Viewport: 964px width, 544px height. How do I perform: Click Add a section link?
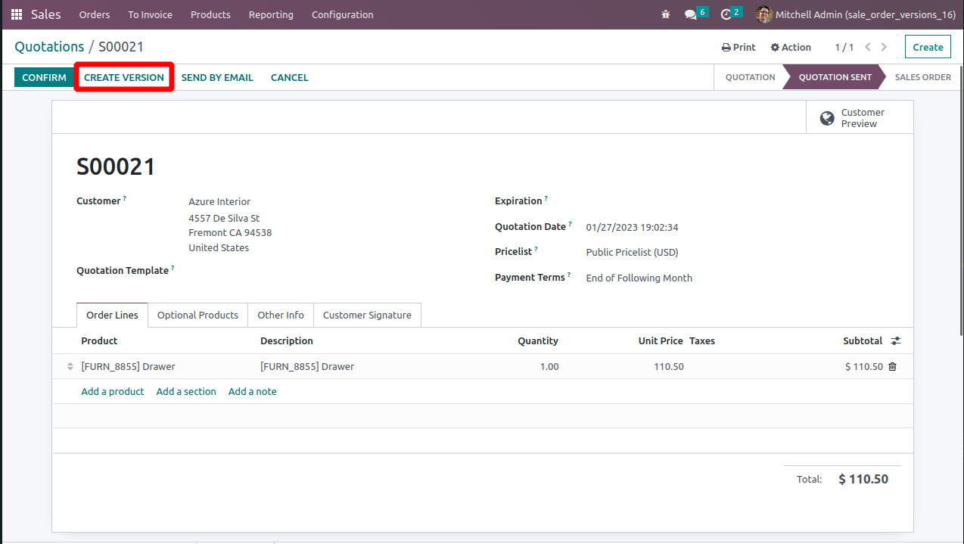(x=186, y=391)
